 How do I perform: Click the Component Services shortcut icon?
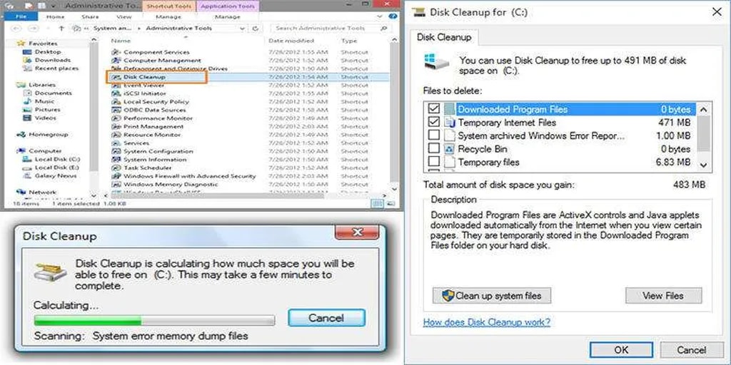tap(117, 52)
